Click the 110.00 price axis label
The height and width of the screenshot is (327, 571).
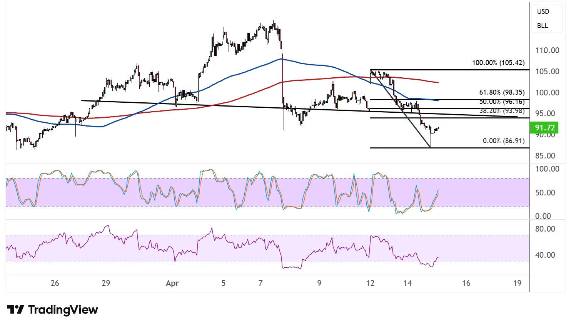(x=547, y=50)
